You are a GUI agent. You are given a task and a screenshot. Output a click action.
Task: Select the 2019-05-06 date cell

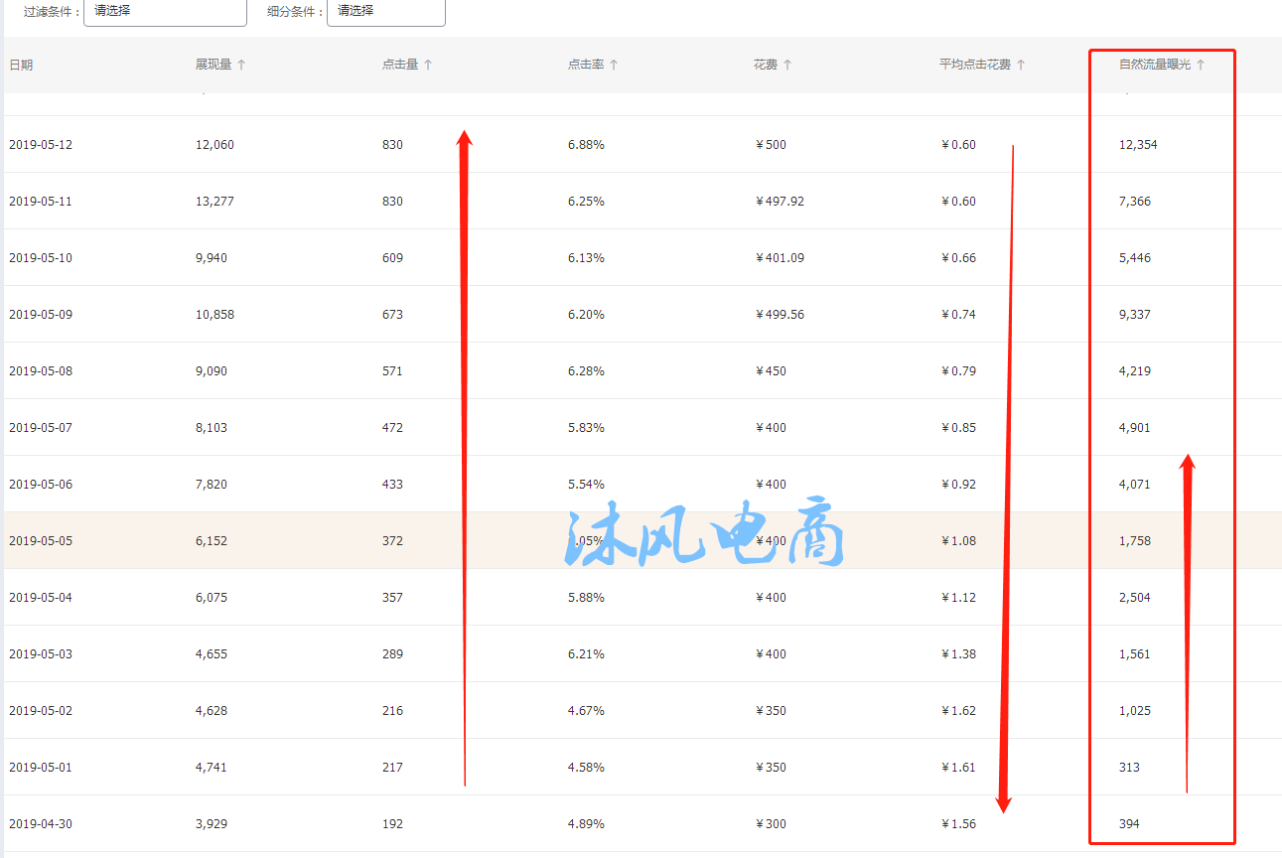pos(41,485)
